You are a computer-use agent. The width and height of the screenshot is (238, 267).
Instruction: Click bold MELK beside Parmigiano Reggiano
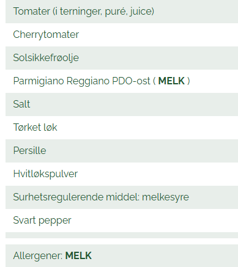[171, 81]
